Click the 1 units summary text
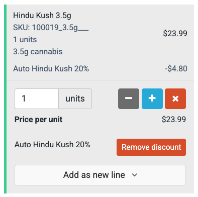 tap(25, 40)
